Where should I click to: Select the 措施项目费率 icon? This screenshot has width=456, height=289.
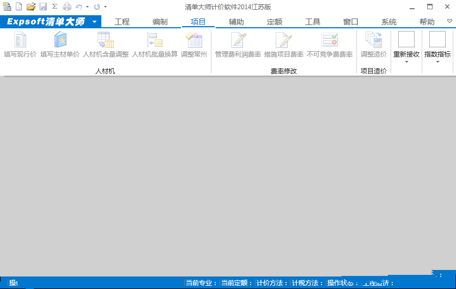284,40
